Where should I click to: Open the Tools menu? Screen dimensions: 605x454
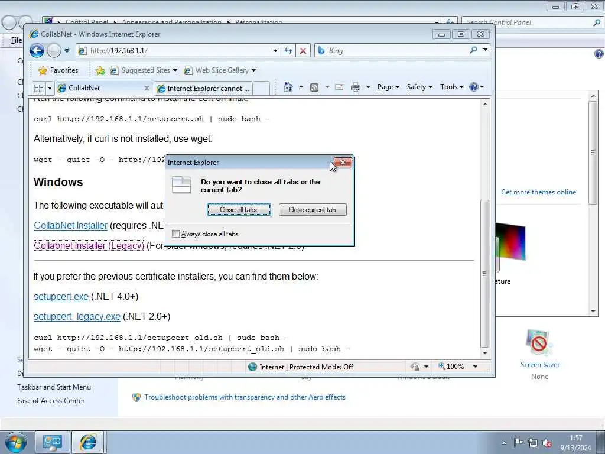tap(452, 87)
